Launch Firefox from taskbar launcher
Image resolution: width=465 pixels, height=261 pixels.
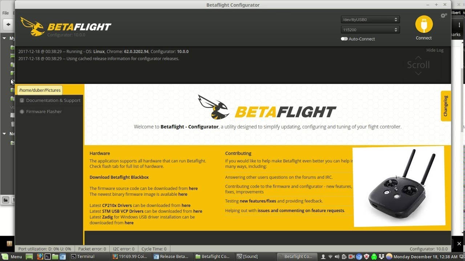(40, 257)
